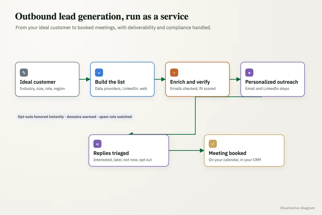Screen dimensions: 322x215
Task: Select the 'Ideal customer' card title
Action: pyautogui.click(x=38, y=82)
